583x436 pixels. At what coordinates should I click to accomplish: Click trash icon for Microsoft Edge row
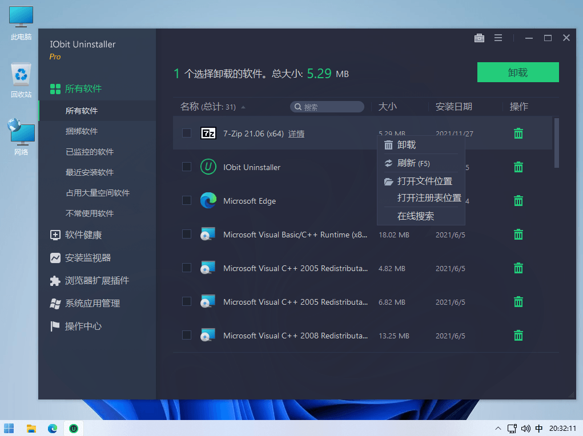coord(518,201)
